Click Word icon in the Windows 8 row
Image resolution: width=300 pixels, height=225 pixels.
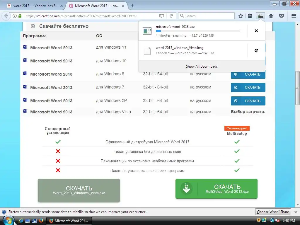(25, 73)
